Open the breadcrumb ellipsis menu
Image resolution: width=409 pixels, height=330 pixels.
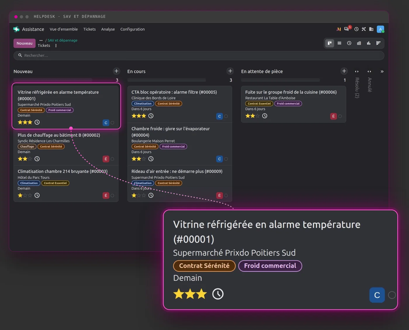coord(41,40)
